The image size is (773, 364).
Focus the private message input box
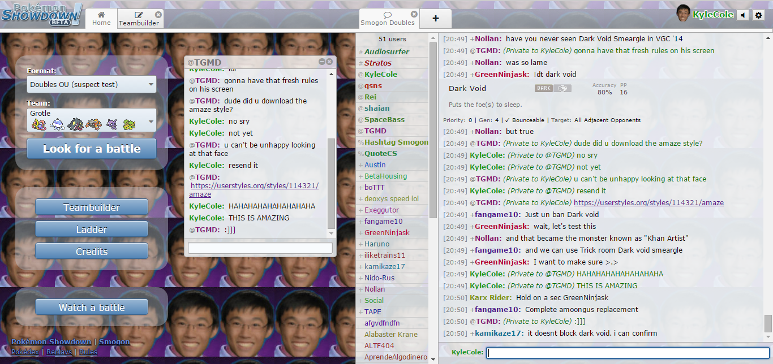[x=260, y=248]
